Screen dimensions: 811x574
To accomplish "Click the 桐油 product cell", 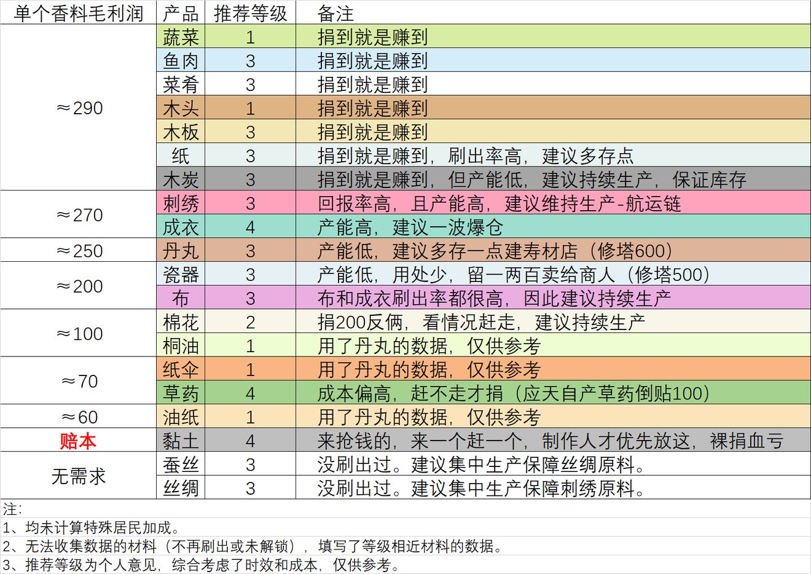I will point(181,345).
